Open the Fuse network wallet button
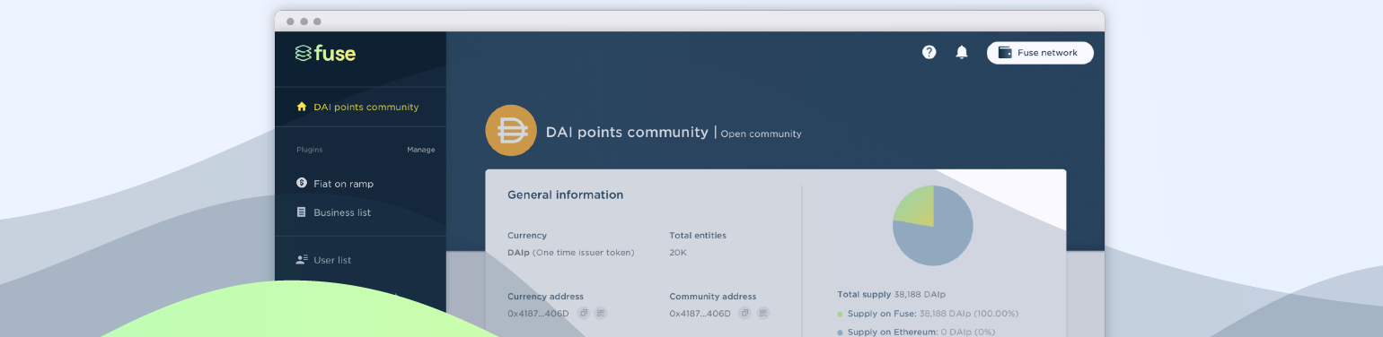The height and width of the screenshot is (337, 1383). click(1040, 53)
